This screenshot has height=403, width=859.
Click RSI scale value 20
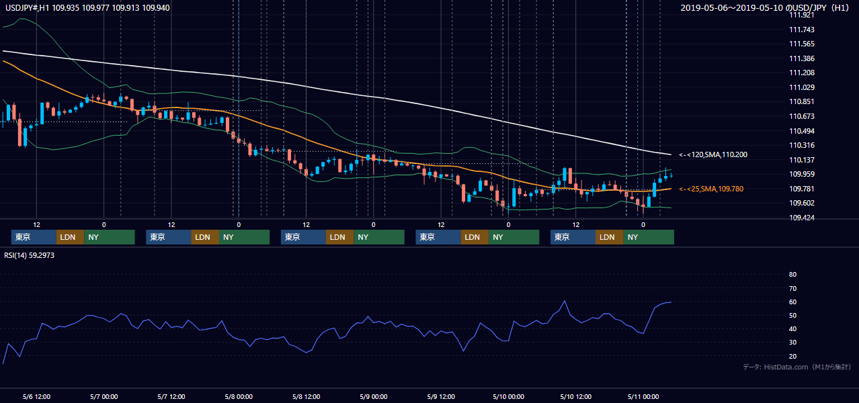point(792,356)
